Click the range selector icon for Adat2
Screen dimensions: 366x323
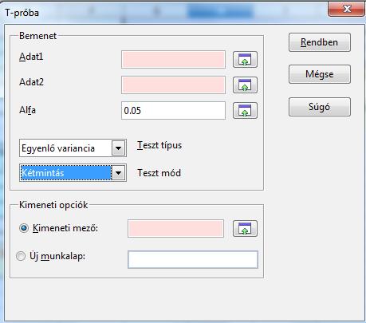point(245,85)
